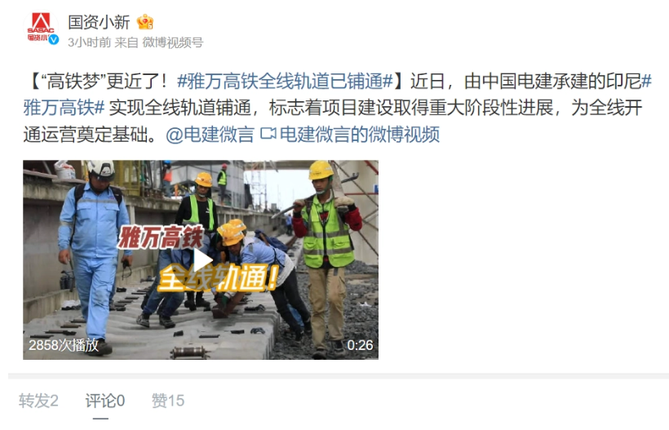This screenshot has width=669, height=430.
Task: Click the 3小时前 timestamp
Action: point(89,42)
